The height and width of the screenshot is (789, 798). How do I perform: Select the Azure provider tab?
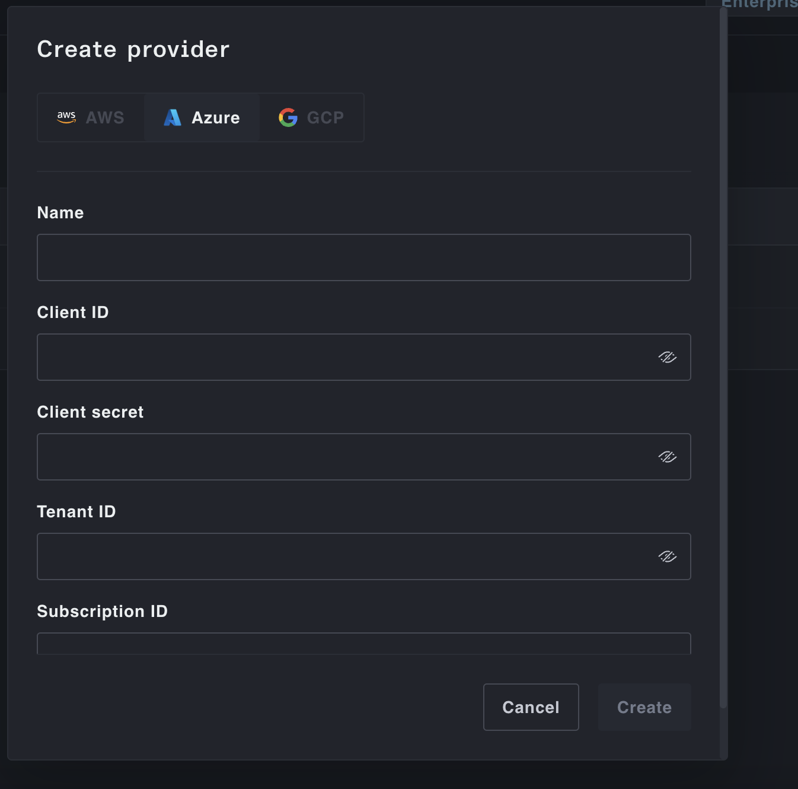coord(202,117)
